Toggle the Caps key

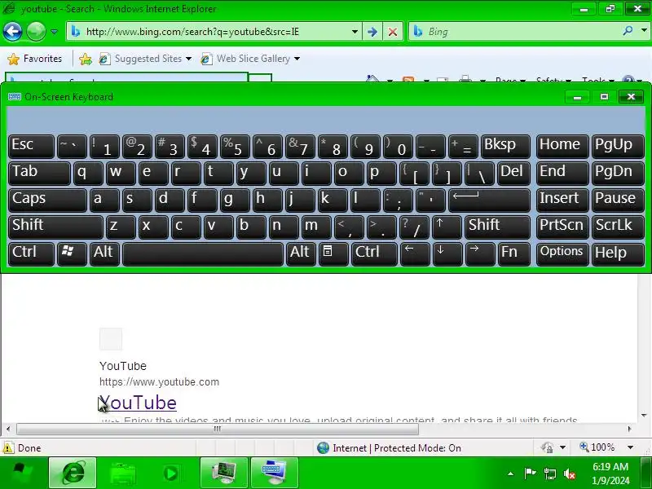coord(47,200)
